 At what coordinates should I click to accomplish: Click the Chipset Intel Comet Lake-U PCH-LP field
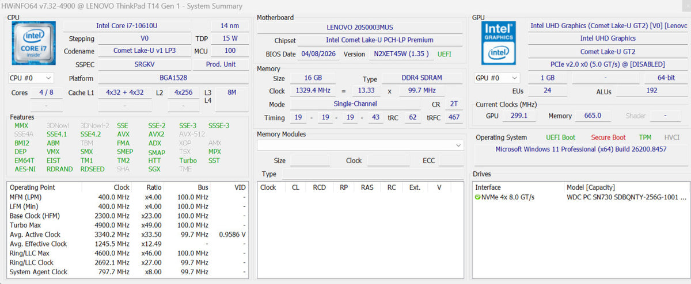(379, 40)
